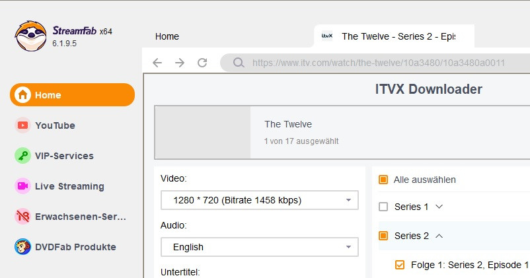Click the ITVX Downloader heading
Viewport: 530px width, 278px height.
[429, 89]
